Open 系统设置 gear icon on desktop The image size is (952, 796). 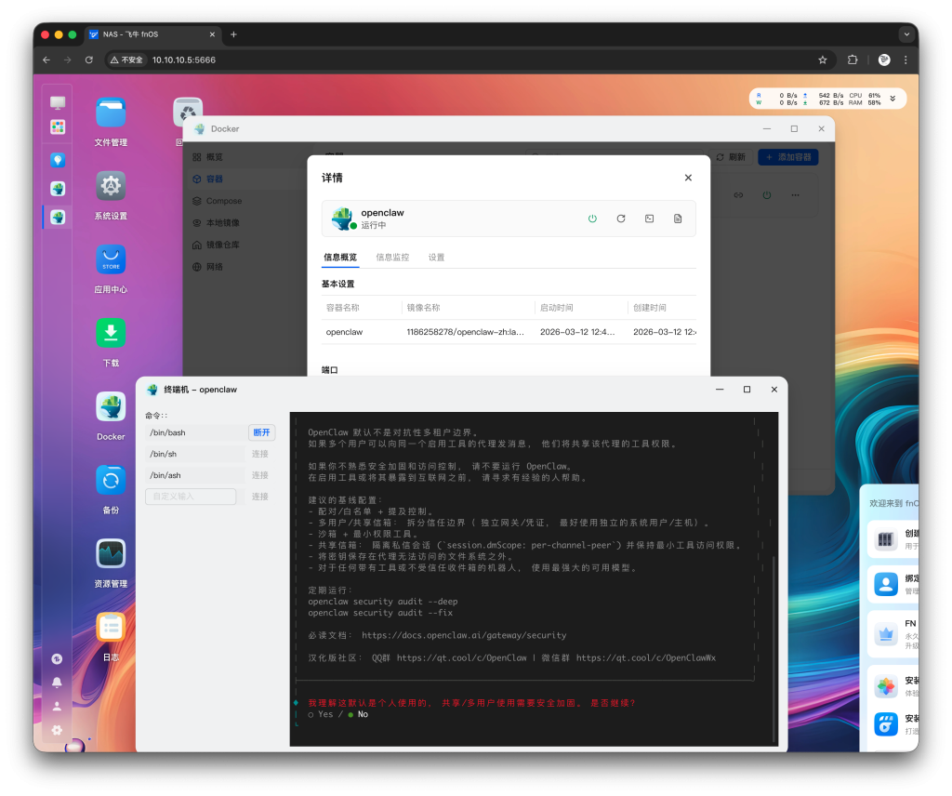(x=111, y=187)
